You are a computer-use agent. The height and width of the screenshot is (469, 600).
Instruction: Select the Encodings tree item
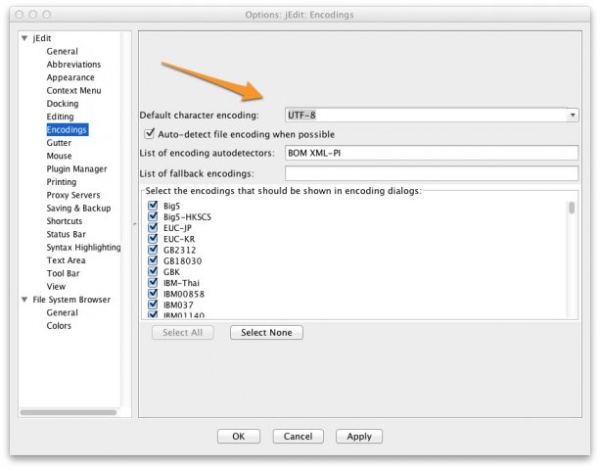coord(67,129)
